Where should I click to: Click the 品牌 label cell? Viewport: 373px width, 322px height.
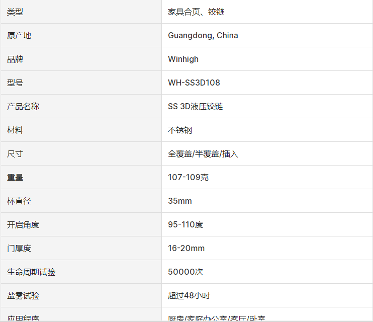(x=15, y=59)
